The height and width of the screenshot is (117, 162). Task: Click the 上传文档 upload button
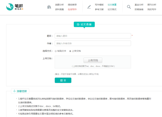coord(93,60)
